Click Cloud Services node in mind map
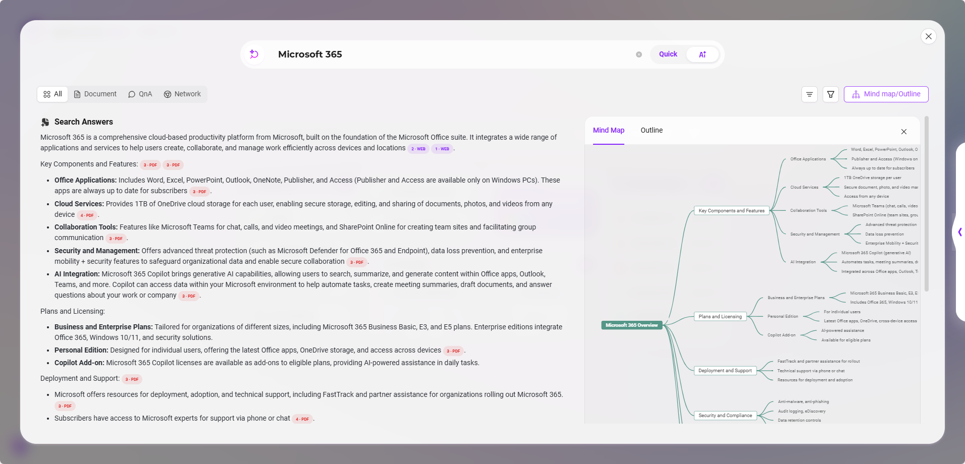The width and height of the screenshot is (965, 464). click(x=804, y=187)
